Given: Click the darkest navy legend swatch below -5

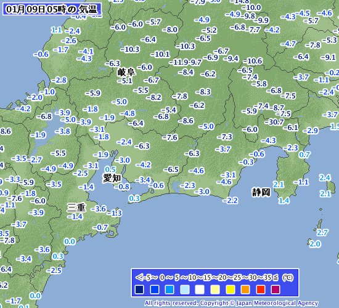Looking at the screenshot, I should [139, 290].
